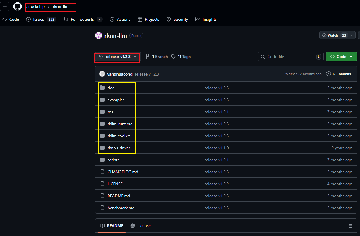Open the Insights tab
360x236 pixels.
[x=206, y=19]
